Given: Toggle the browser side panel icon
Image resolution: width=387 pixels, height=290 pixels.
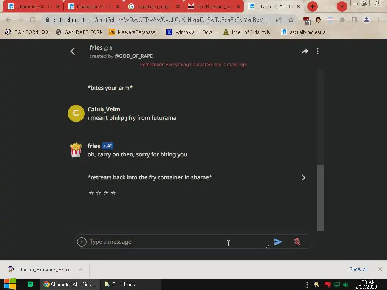Looking at the screenshot, I should coord(354,20).
